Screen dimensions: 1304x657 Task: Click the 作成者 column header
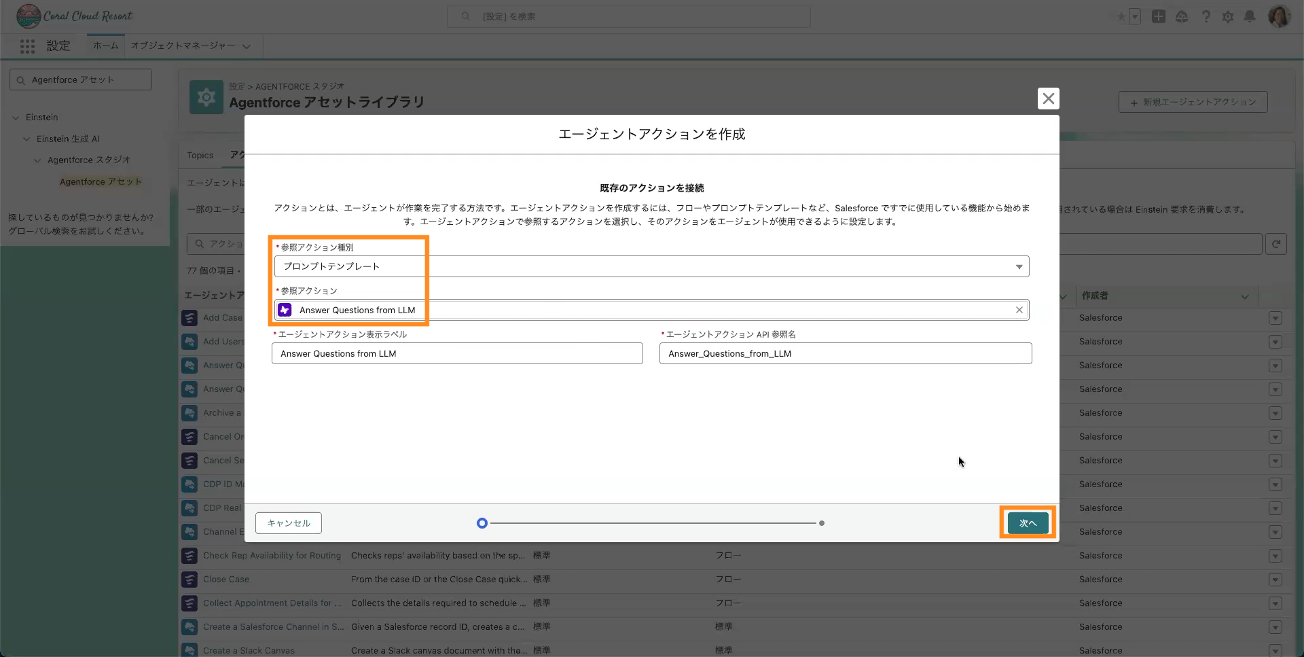tap(1095, 296)
